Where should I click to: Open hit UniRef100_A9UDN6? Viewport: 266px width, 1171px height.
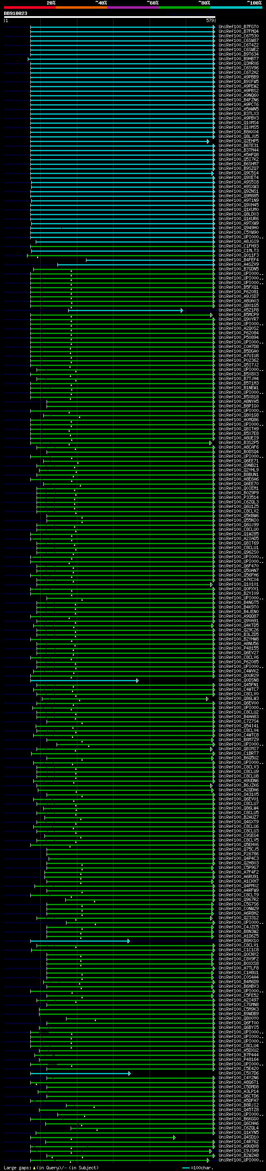pos(239,781)
